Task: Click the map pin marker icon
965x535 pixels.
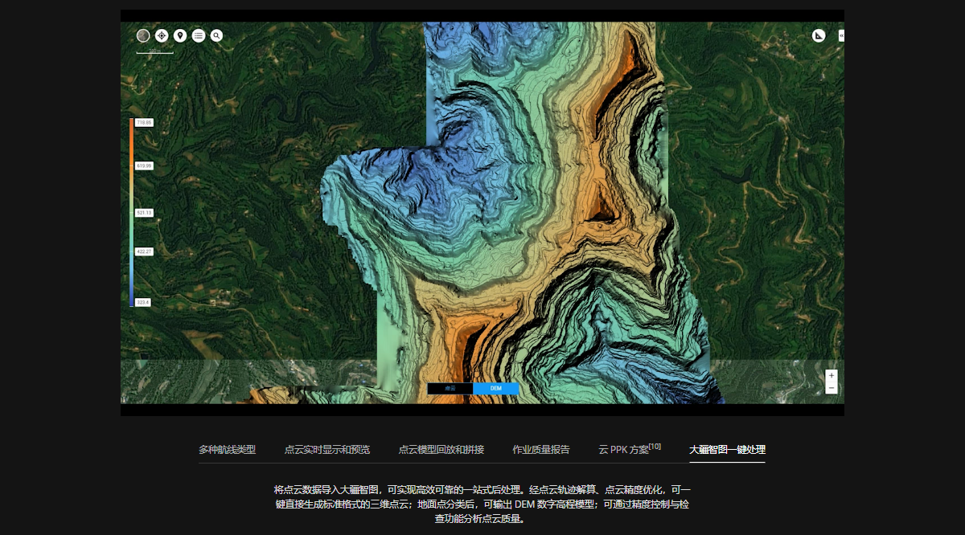Action: tap(180, 35)
